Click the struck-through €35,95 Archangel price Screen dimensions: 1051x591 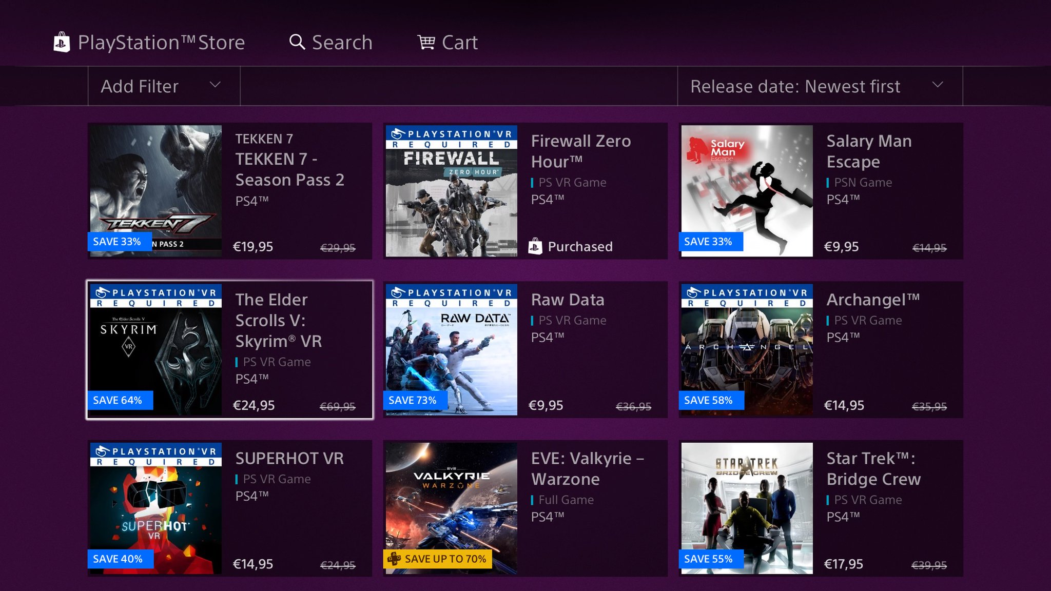(x=929, y=406)
